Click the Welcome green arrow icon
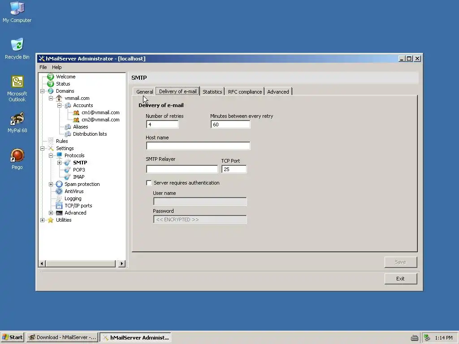The width and height of the screenshot is (459, 344). point(51,77)
